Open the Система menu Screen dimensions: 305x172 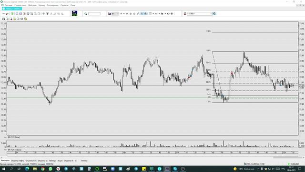(9, 5)
